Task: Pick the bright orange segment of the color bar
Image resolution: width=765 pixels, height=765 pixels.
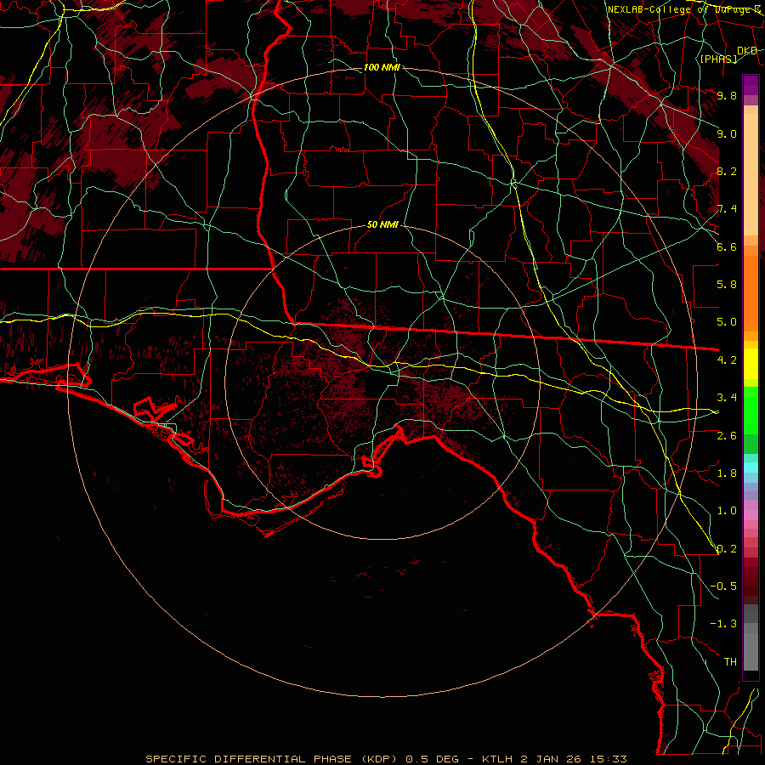Action: click(751, 292)
